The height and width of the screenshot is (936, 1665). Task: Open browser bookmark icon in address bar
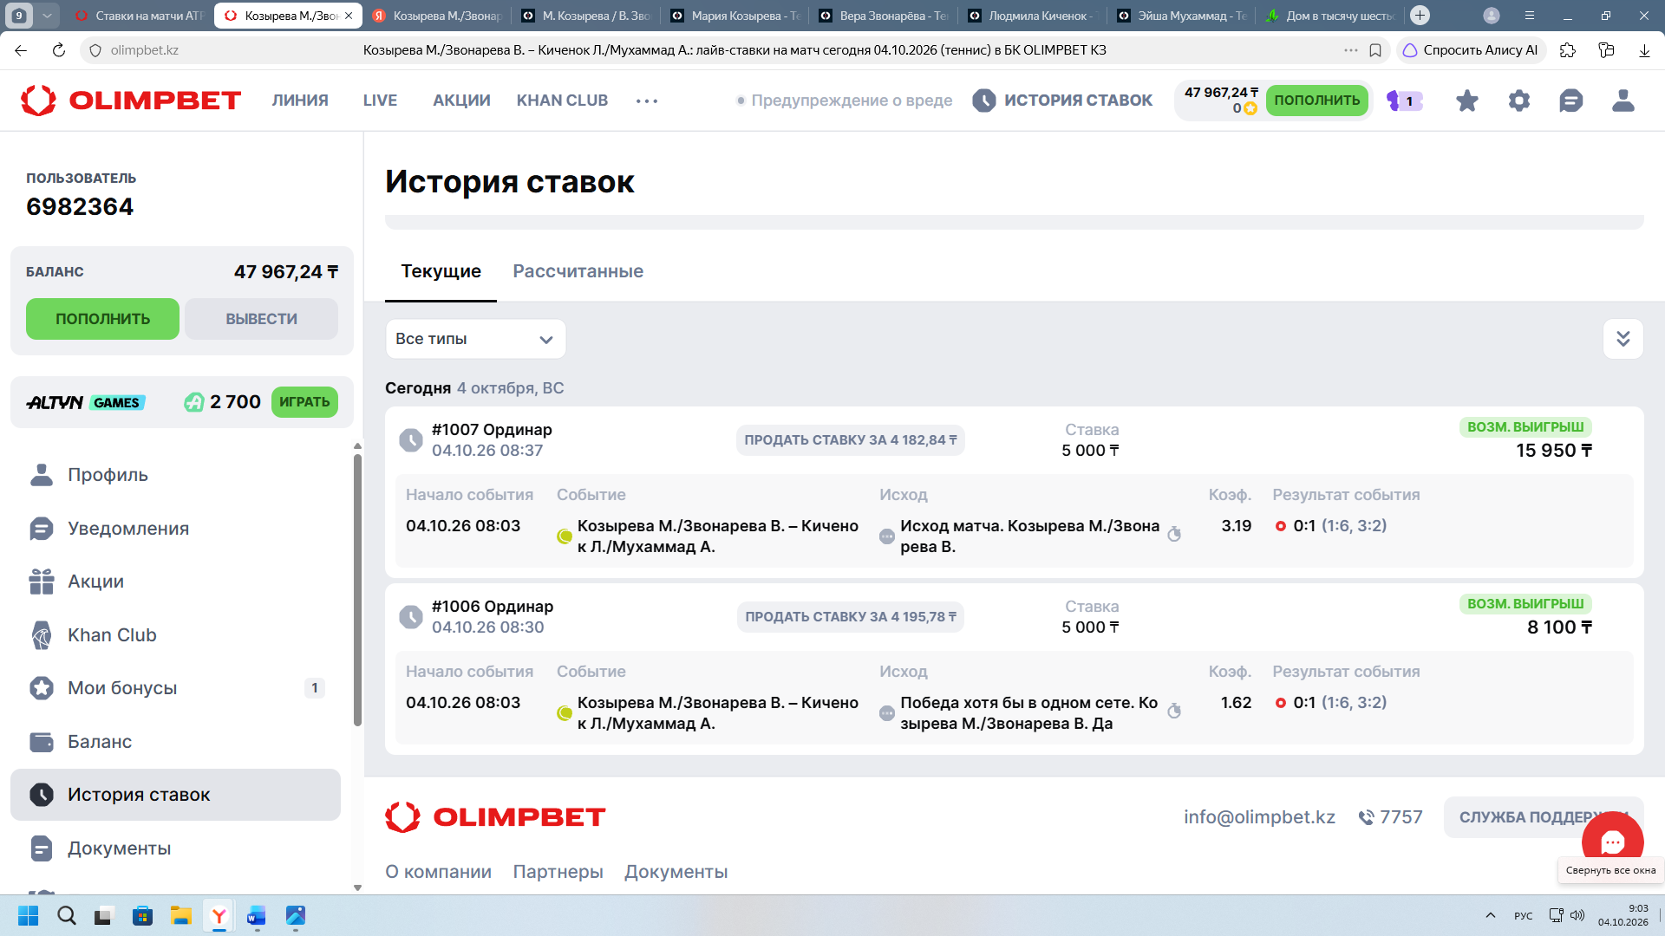(x=1375, y=50)
